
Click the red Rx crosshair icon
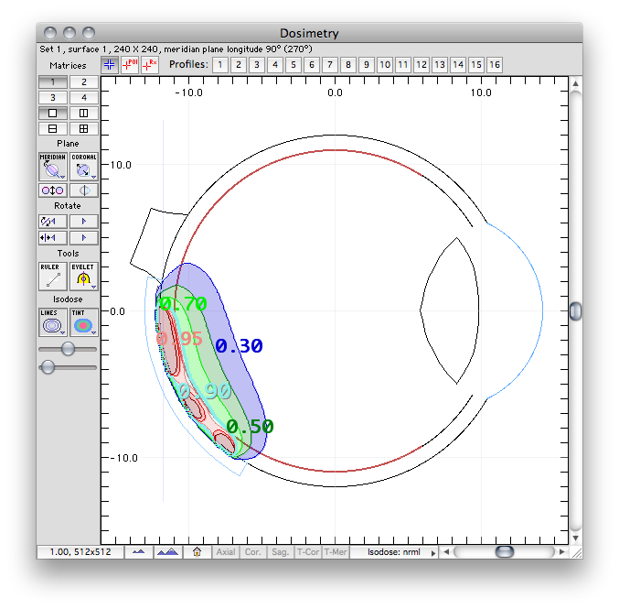[150, 65]
